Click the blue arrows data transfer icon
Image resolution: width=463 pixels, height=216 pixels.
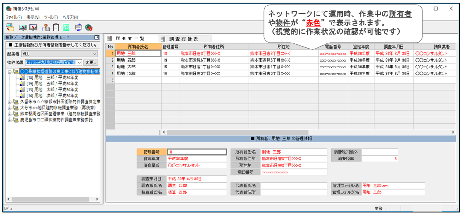coord(78,28)
